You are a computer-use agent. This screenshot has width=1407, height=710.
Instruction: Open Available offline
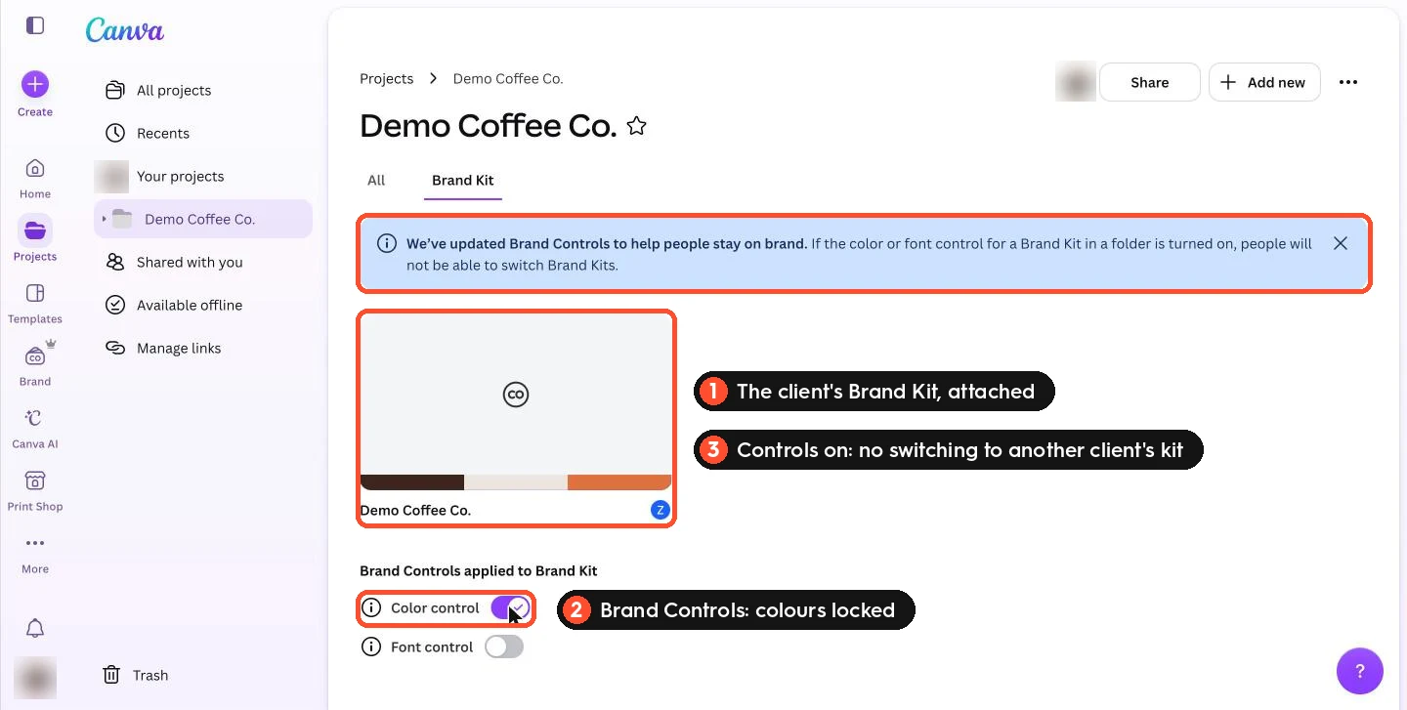(203, 305)
